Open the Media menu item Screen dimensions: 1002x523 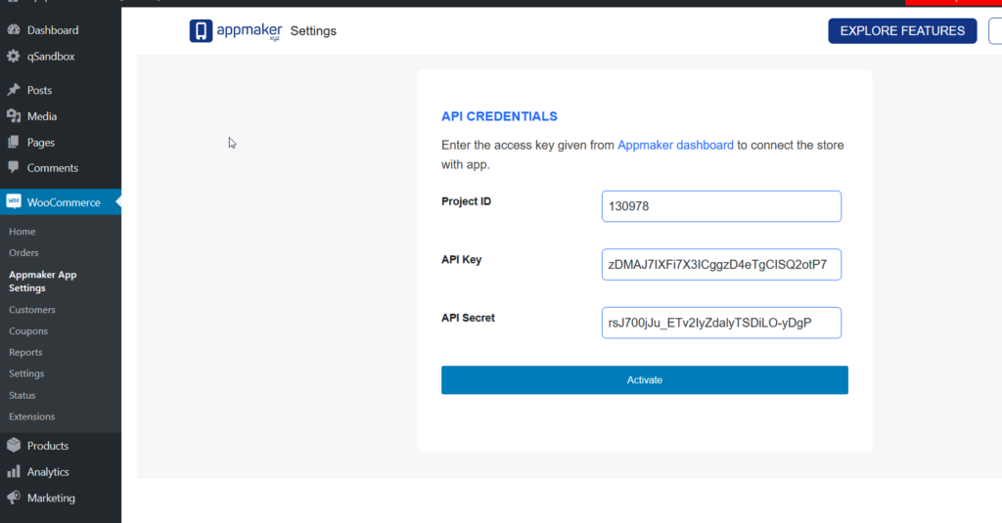[x=41, y=116]
